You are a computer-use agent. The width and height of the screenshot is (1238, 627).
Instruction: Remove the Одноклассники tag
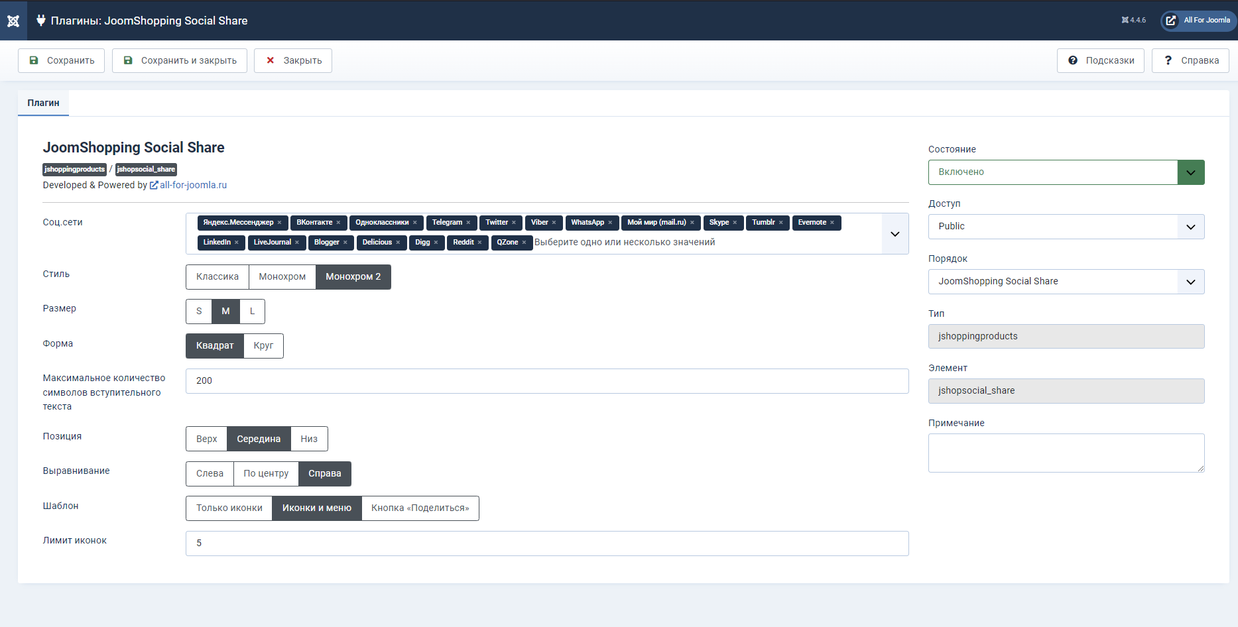pos(414,223)
